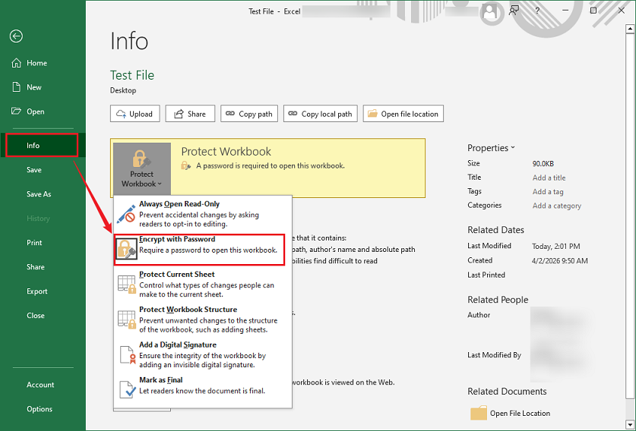Screen dimensions: 636x431
Task: Click the Digital Signature ribbon icon
Action: point(127,354)
